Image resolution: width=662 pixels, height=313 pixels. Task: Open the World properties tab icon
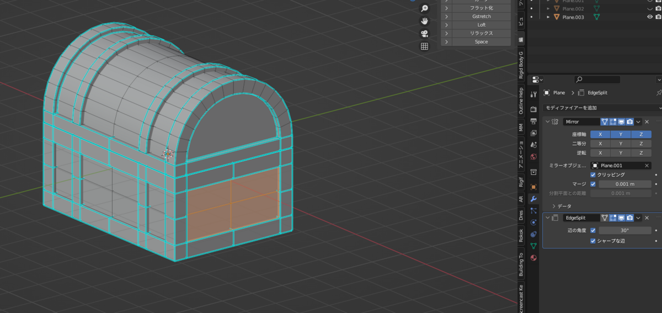pos(533,157)
